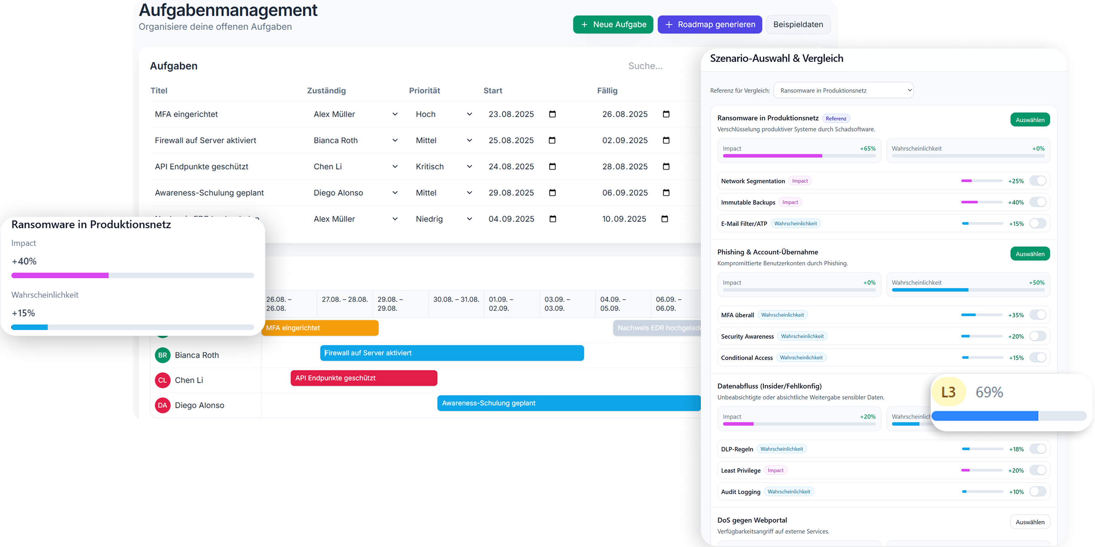The image size is (1095, 547).
Task: Click the CL avatar for Chen Li
Action: [x=162, y=380]
